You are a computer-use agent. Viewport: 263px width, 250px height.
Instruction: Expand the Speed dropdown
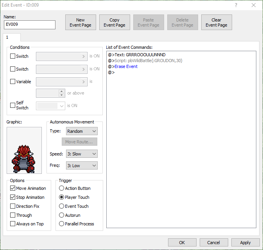[81, 154]
